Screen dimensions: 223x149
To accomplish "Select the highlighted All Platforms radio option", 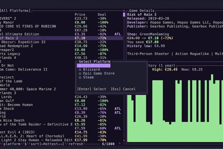I will click(x=94, y=66).
